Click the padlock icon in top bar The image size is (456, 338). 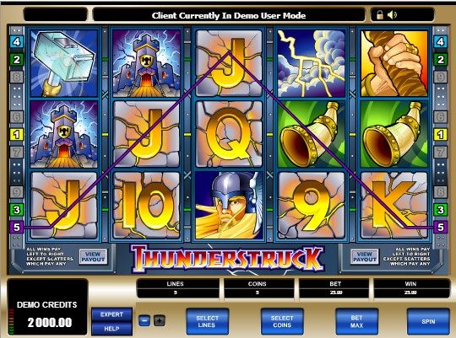(x=380, y=15)
